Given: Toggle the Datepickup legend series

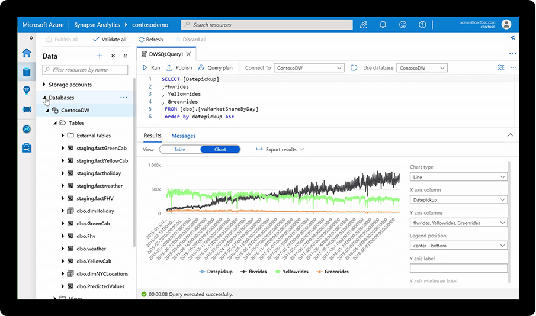Looking at the screenshot, I should pos(216,272).
